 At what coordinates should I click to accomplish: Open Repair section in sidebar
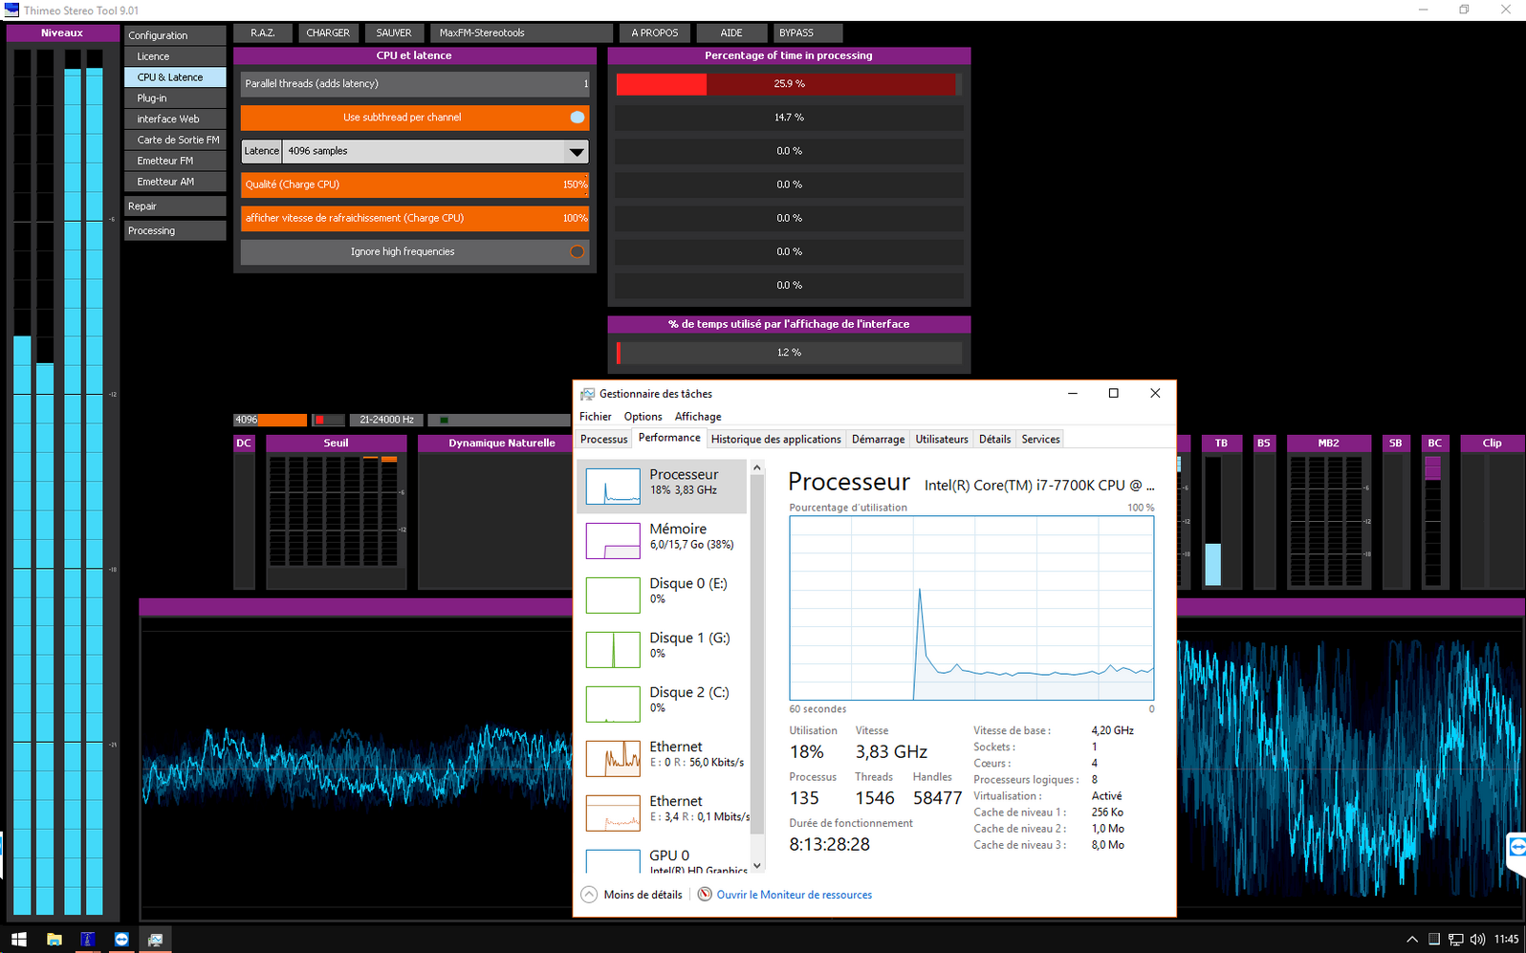point(175,206)
